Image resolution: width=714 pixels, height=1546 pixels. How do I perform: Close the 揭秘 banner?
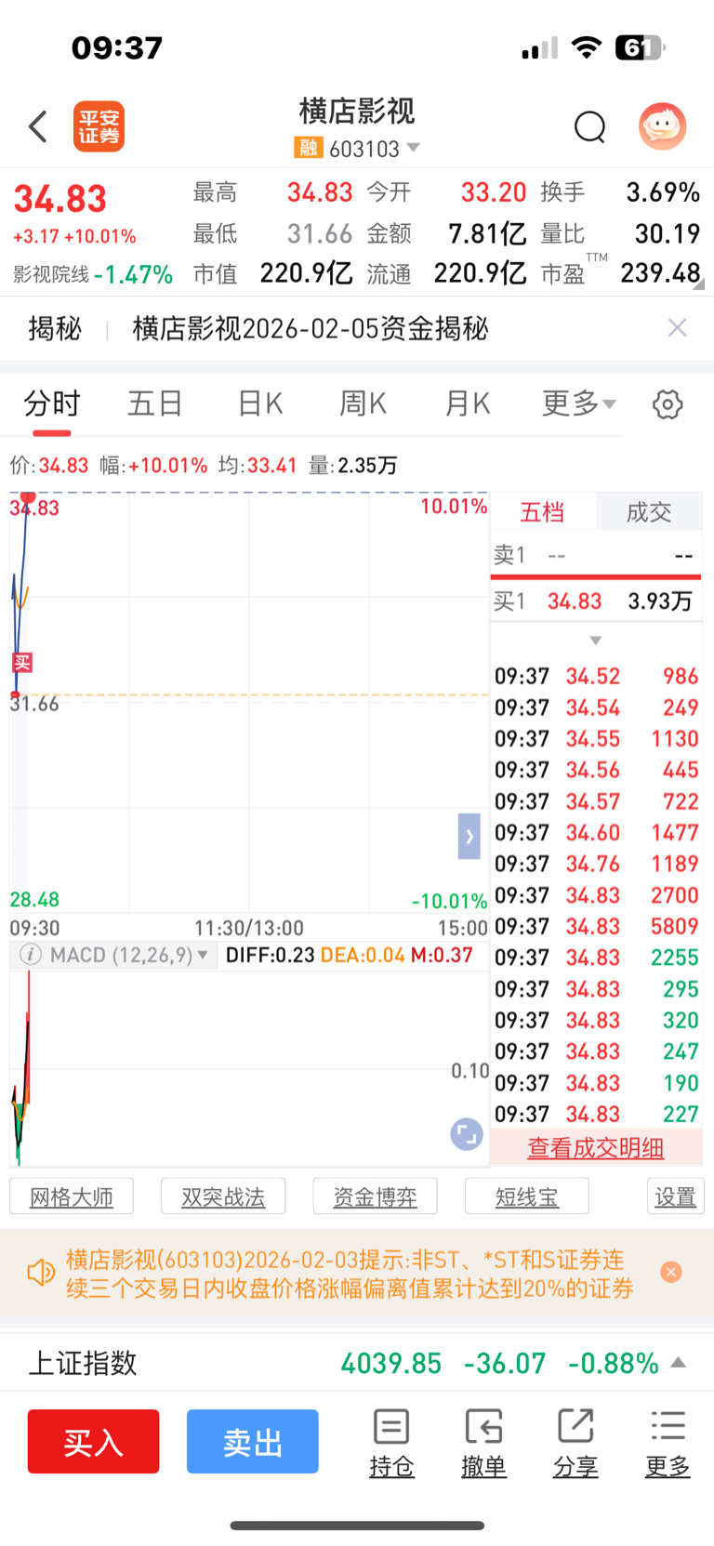click(678, 327)
